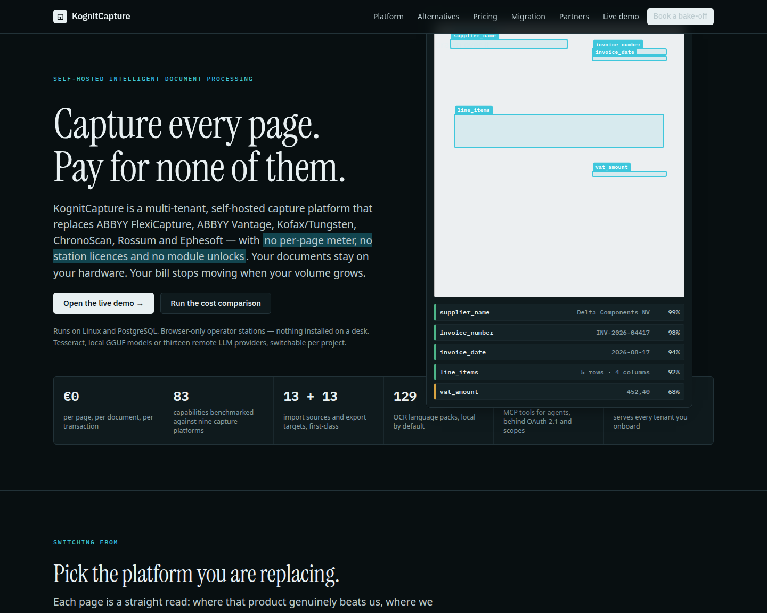Select the line_items result row

559,372
